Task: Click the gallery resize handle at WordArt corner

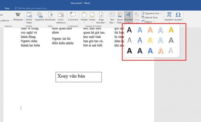Action: [x=178, y=56]
